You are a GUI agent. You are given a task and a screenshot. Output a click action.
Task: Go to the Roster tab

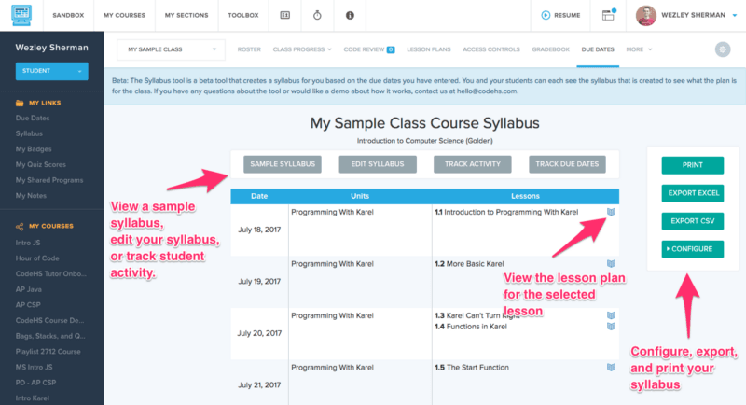pos(249,49)
